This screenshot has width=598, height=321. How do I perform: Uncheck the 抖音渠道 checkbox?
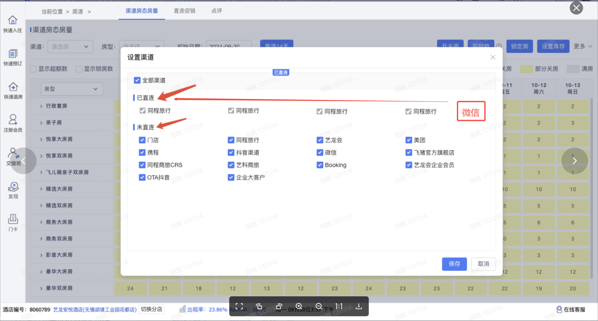click(x=231, y=152)
